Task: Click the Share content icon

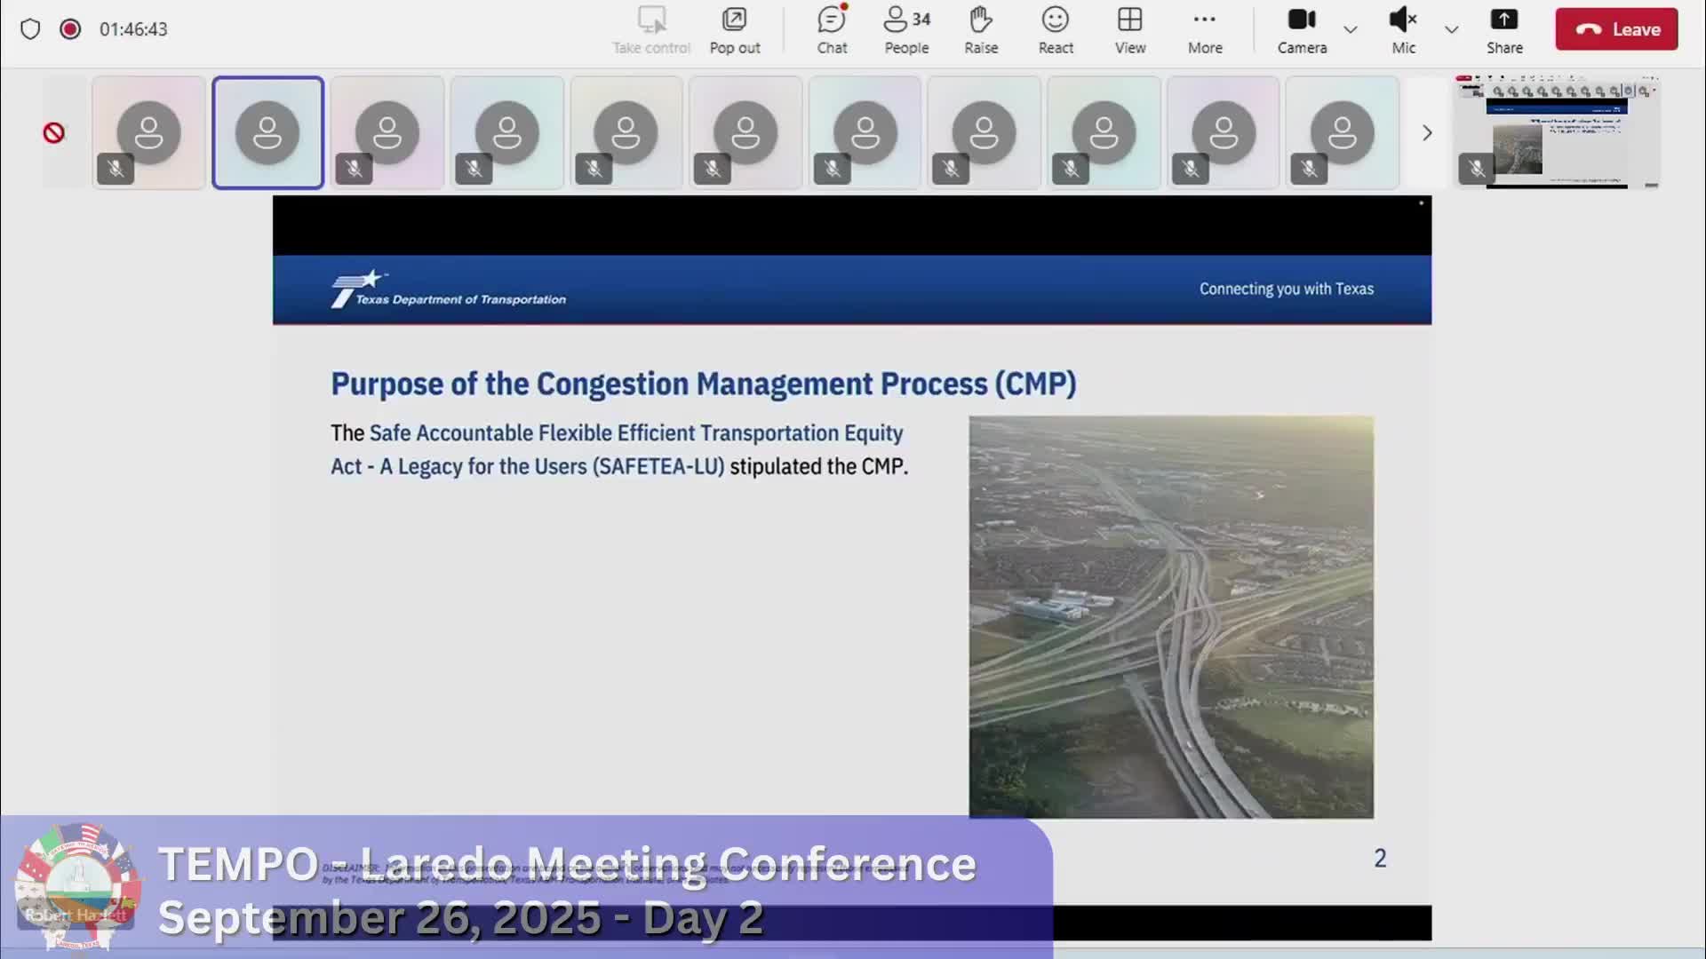Action: tap(1504, 28)
